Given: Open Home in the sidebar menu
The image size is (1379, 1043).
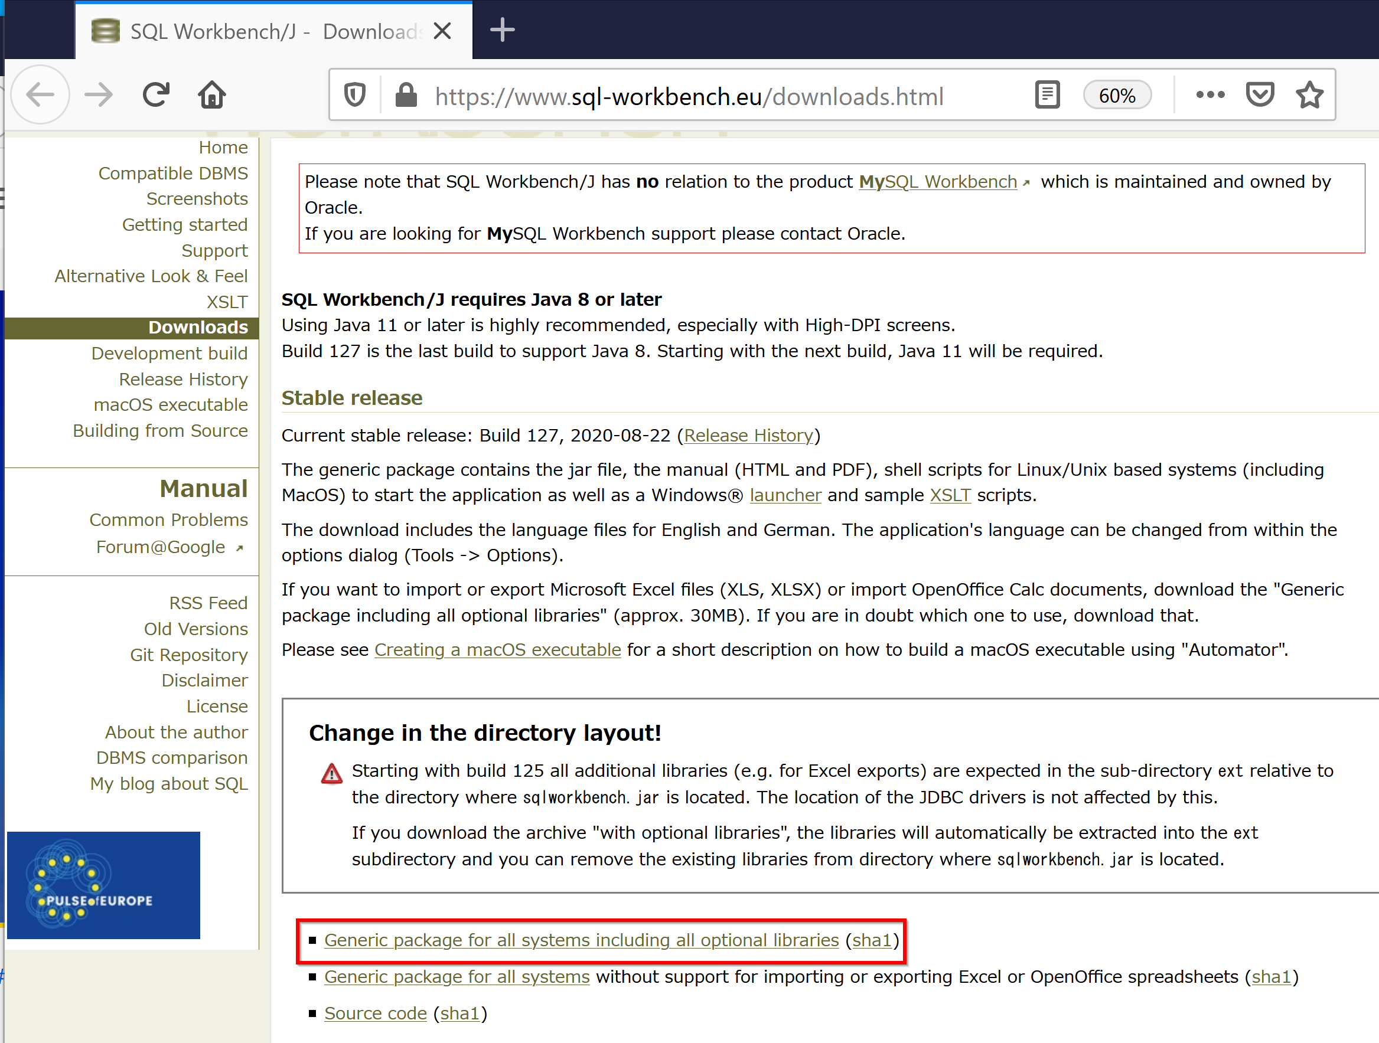Looking at the screenshot, I should (x=223, y=148).
